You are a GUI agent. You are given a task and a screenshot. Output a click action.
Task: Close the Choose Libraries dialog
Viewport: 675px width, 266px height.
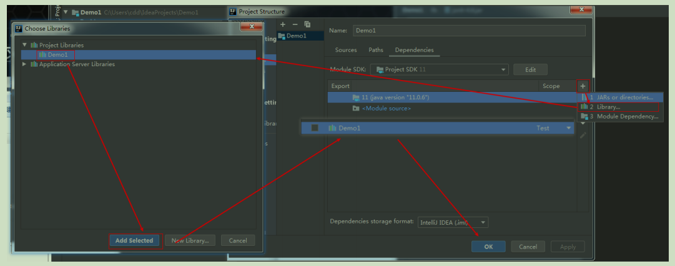(x=251, y=27)
